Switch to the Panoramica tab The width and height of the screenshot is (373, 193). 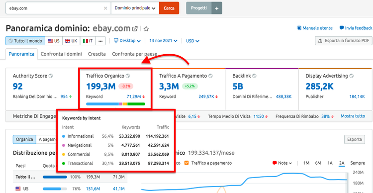click(x=21, y=54)
